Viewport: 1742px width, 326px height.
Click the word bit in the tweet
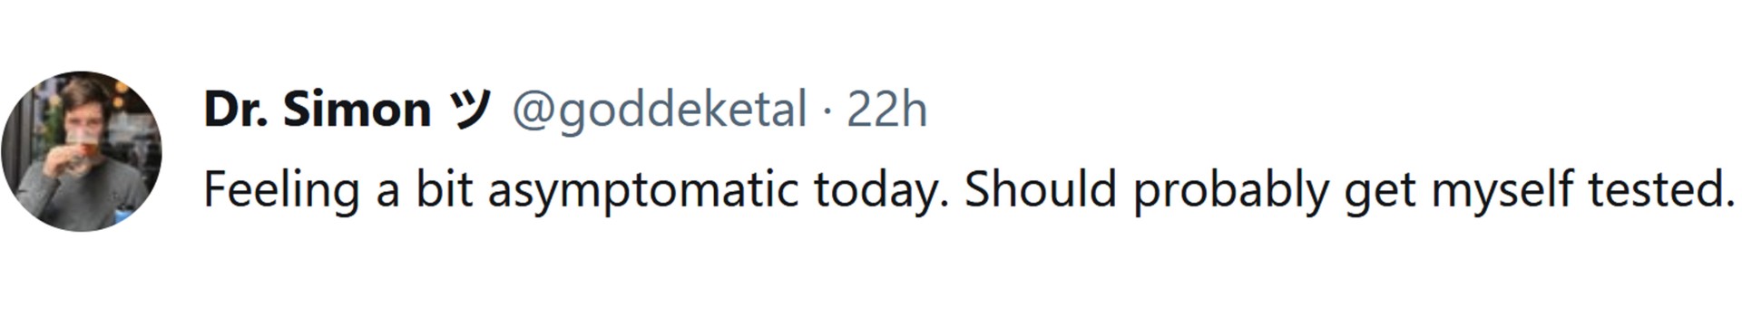[x=444, y=189]
